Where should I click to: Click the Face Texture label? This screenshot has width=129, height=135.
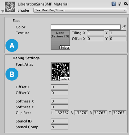click(x=23, y=33)
